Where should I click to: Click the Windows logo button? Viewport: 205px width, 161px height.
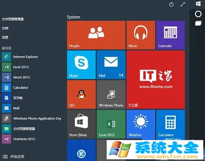(x=198, y=3)
